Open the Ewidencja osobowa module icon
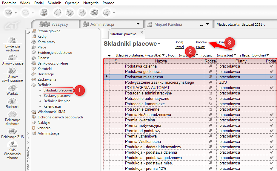This screenshot has height=171, width=277. point(12,40)
